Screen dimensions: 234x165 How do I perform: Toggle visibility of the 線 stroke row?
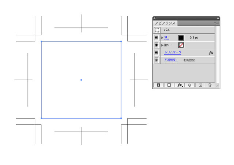tap(156, 37)
